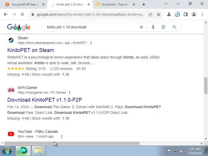Click YouTube site favicon
The height and width of the screenshot is (156, 208).
tap(11, 134)
